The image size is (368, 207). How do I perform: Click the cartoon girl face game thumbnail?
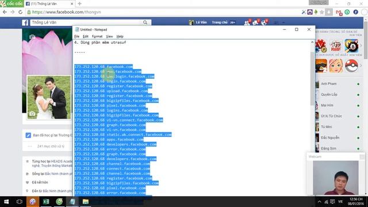[336, 66]
